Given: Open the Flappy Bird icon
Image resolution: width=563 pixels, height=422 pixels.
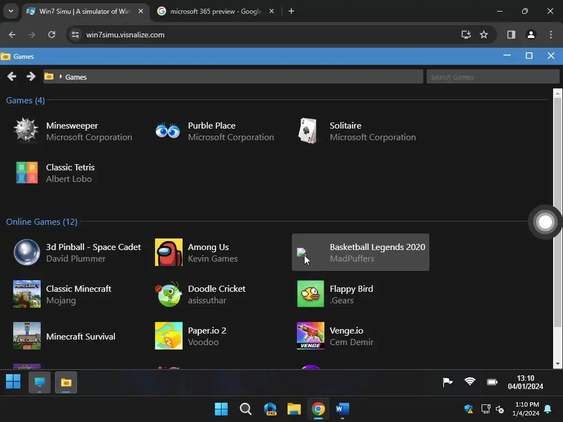Looking at the screenshot, I should coord(311,294).
